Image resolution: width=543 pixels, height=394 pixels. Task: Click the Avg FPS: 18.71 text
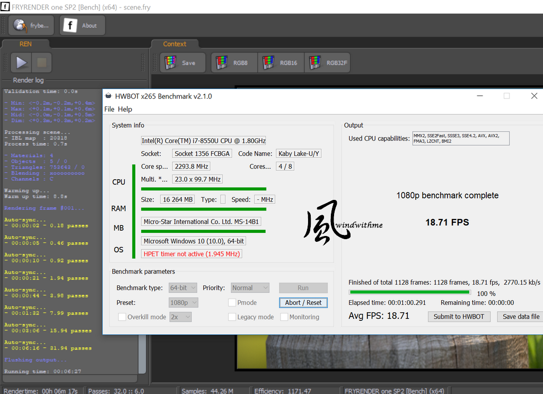pos(379,316)
